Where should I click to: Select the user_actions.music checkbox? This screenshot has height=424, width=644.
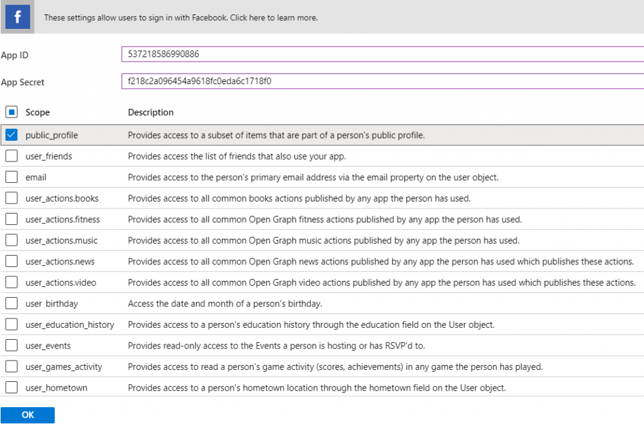[11, 241]
